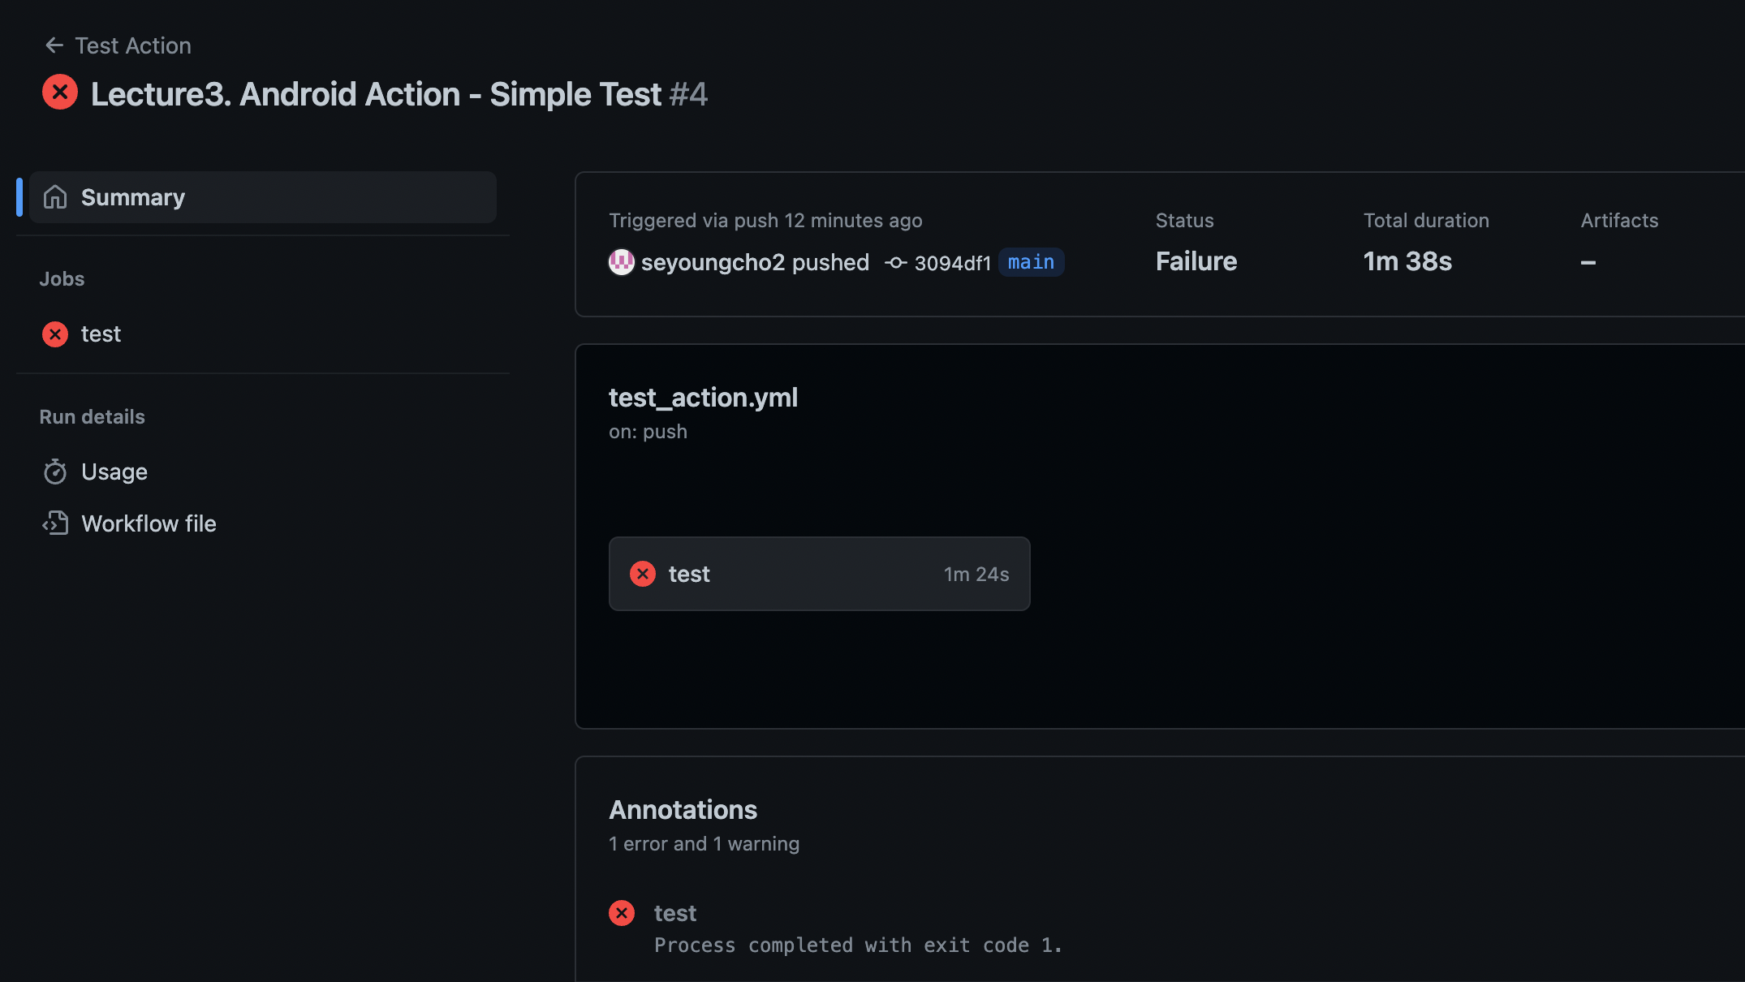Image resolution: width=1745 pixels, height=982 pixels.
Task: Open the test job card showing 1m 24s
Action: point(819,574)
